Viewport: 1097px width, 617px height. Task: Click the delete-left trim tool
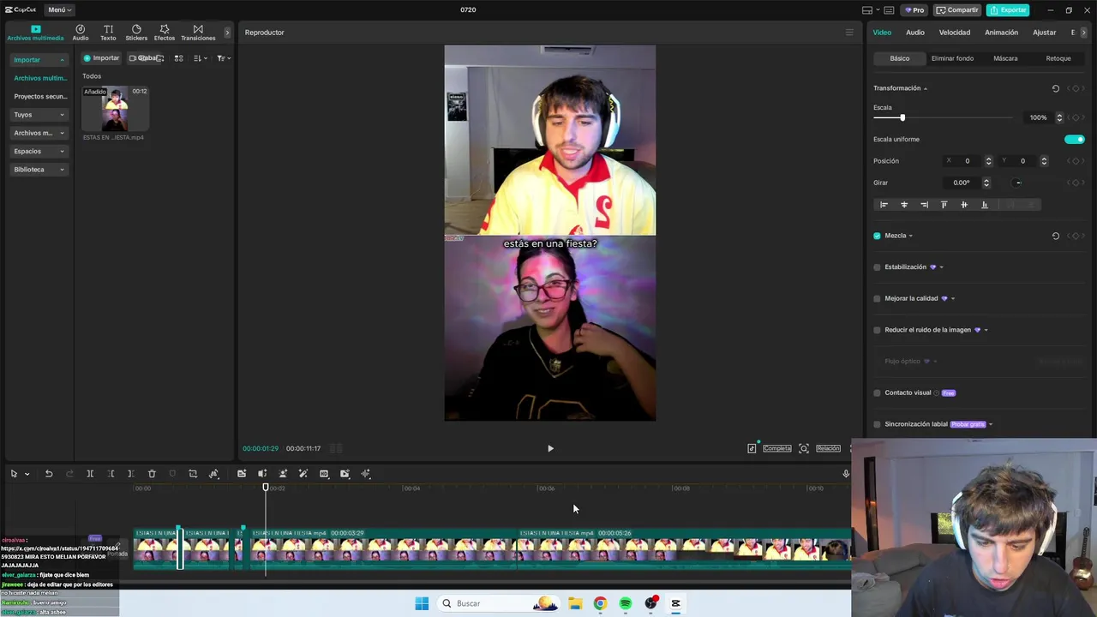(x=111, y=474)
